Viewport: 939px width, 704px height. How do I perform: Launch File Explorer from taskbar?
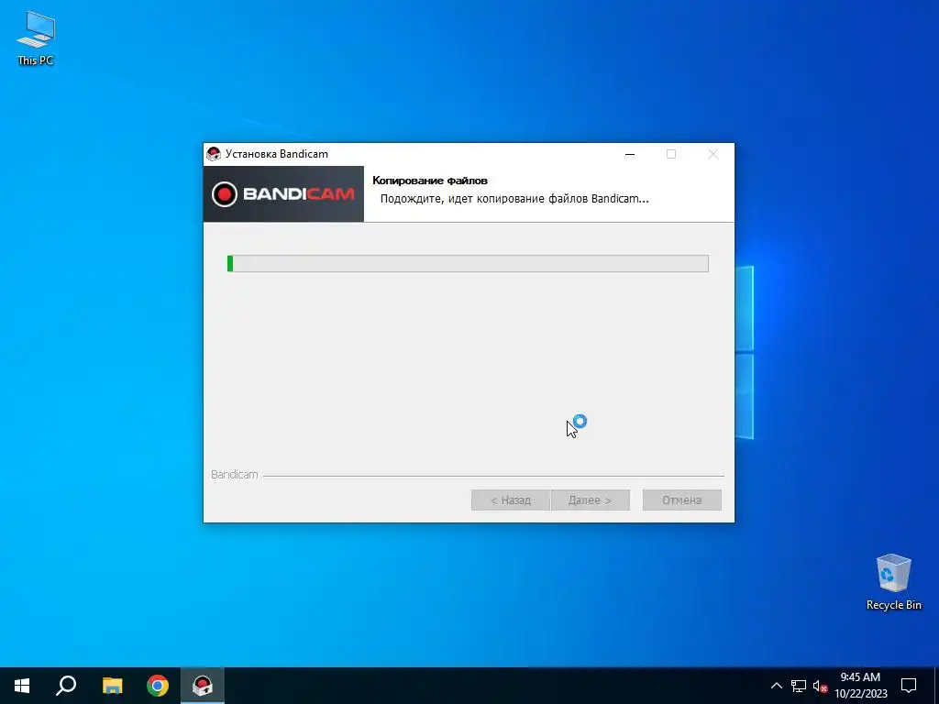pyautogui.click(x=112, y=686)
